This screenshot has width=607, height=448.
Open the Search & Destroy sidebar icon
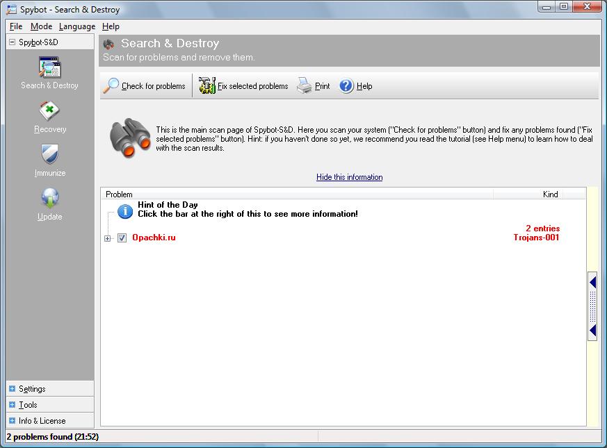pyautogui.click(x=49, y=67)
